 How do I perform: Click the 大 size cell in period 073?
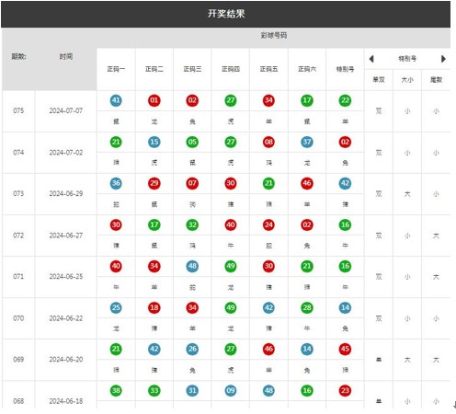(x=407, y=194)
